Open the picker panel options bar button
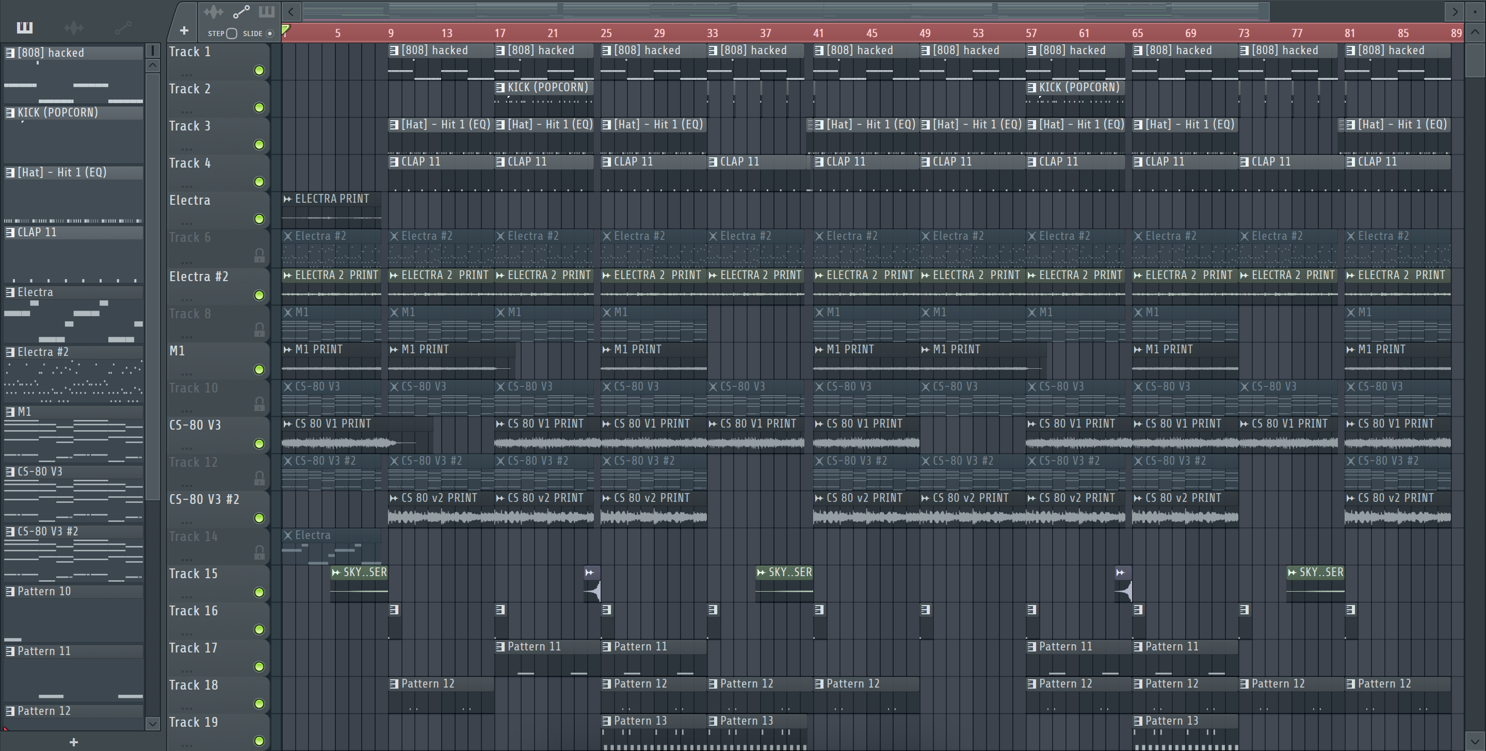 (152, 51)
